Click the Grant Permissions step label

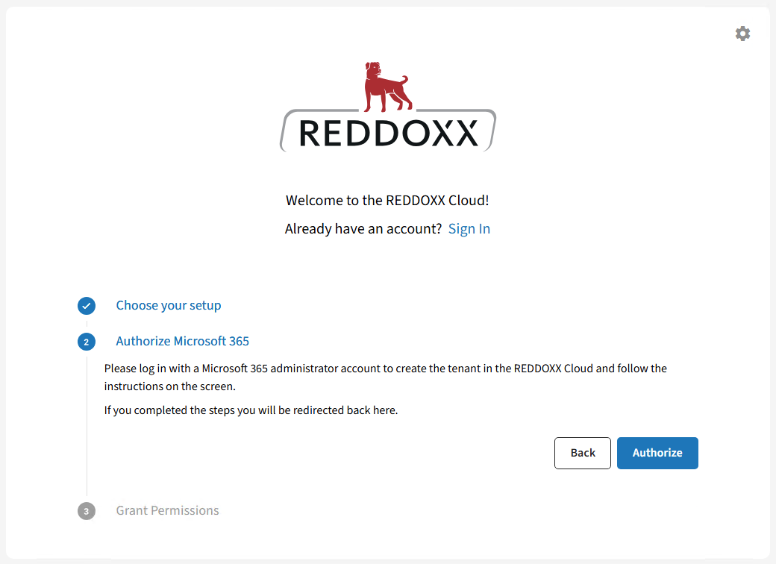coord(167,510)
